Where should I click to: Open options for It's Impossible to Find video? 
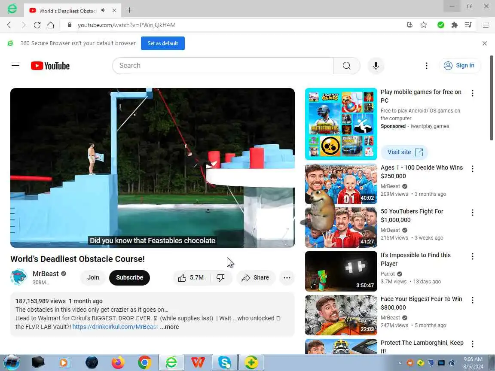coord(472,256)
